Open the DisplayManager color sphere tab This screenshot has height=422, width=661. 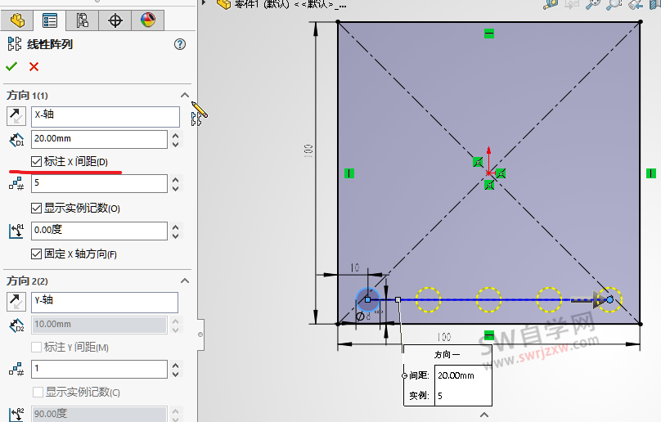(147, 20)
